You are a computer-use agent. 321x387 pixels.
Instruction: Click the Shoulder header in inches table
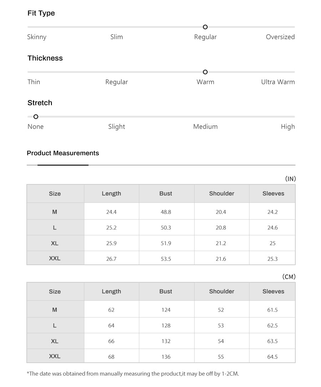coord(222,194)
